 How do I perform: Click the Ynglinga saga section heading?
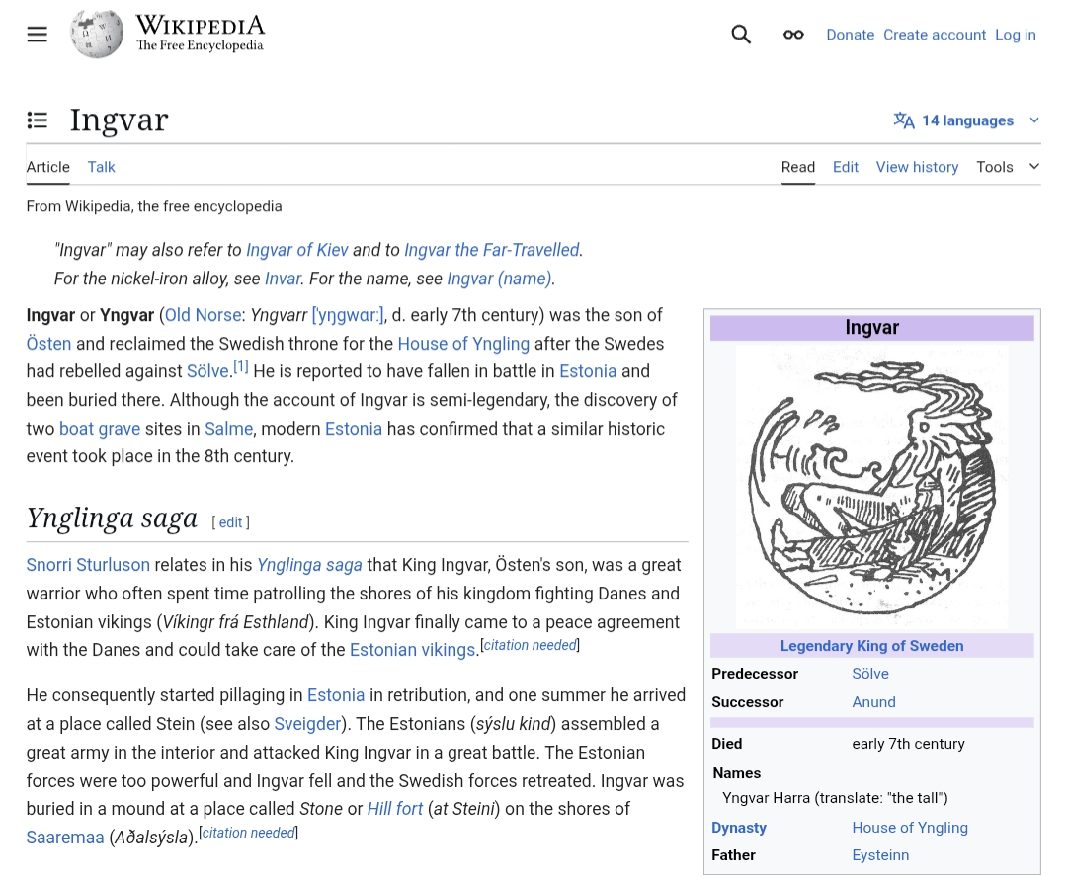click(x=113, y=519)
